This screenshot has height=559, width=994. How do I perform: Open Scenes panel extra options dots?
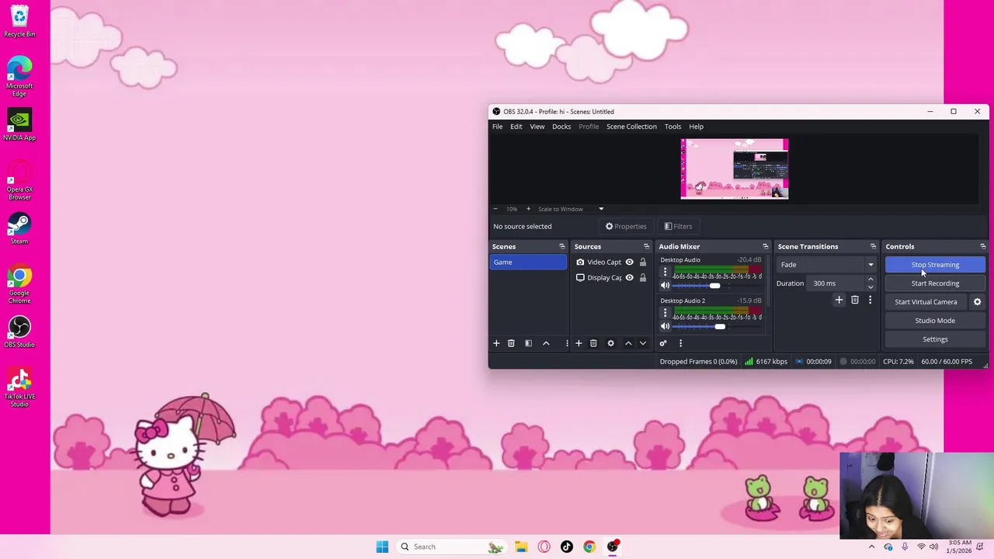click(x=567, y=343)
